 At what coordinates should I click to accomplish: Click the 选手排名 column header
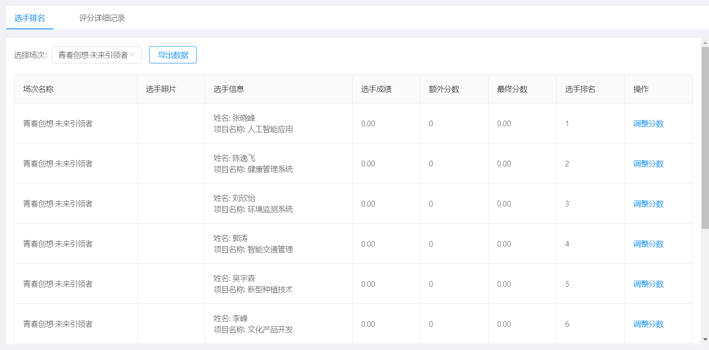click(x=580, y=89)
